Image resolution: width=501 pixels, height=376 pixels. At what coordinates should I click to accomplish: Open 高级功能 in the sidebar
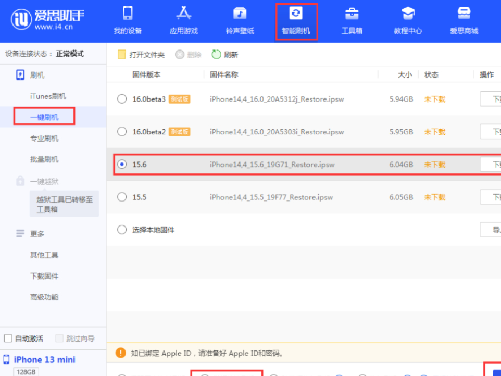point(44,297)
